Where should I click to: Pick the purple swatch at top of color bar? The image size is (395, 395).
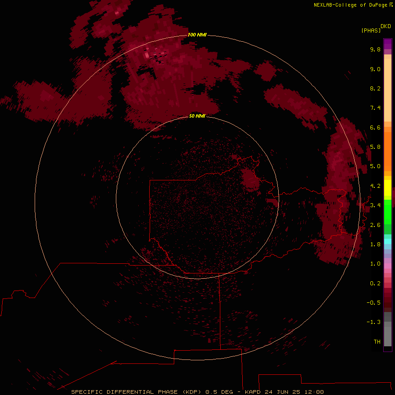click(388, 44)
